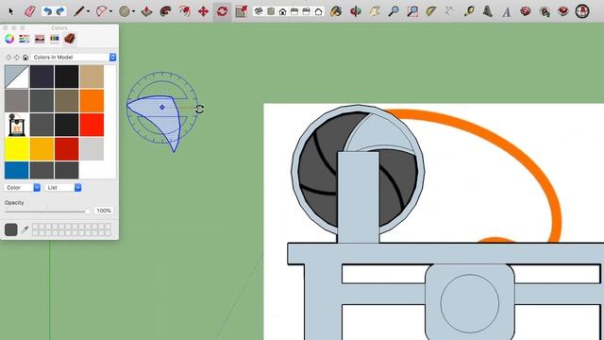
Task: Activate the Orbit tool
Action: (x=355, y=11)
